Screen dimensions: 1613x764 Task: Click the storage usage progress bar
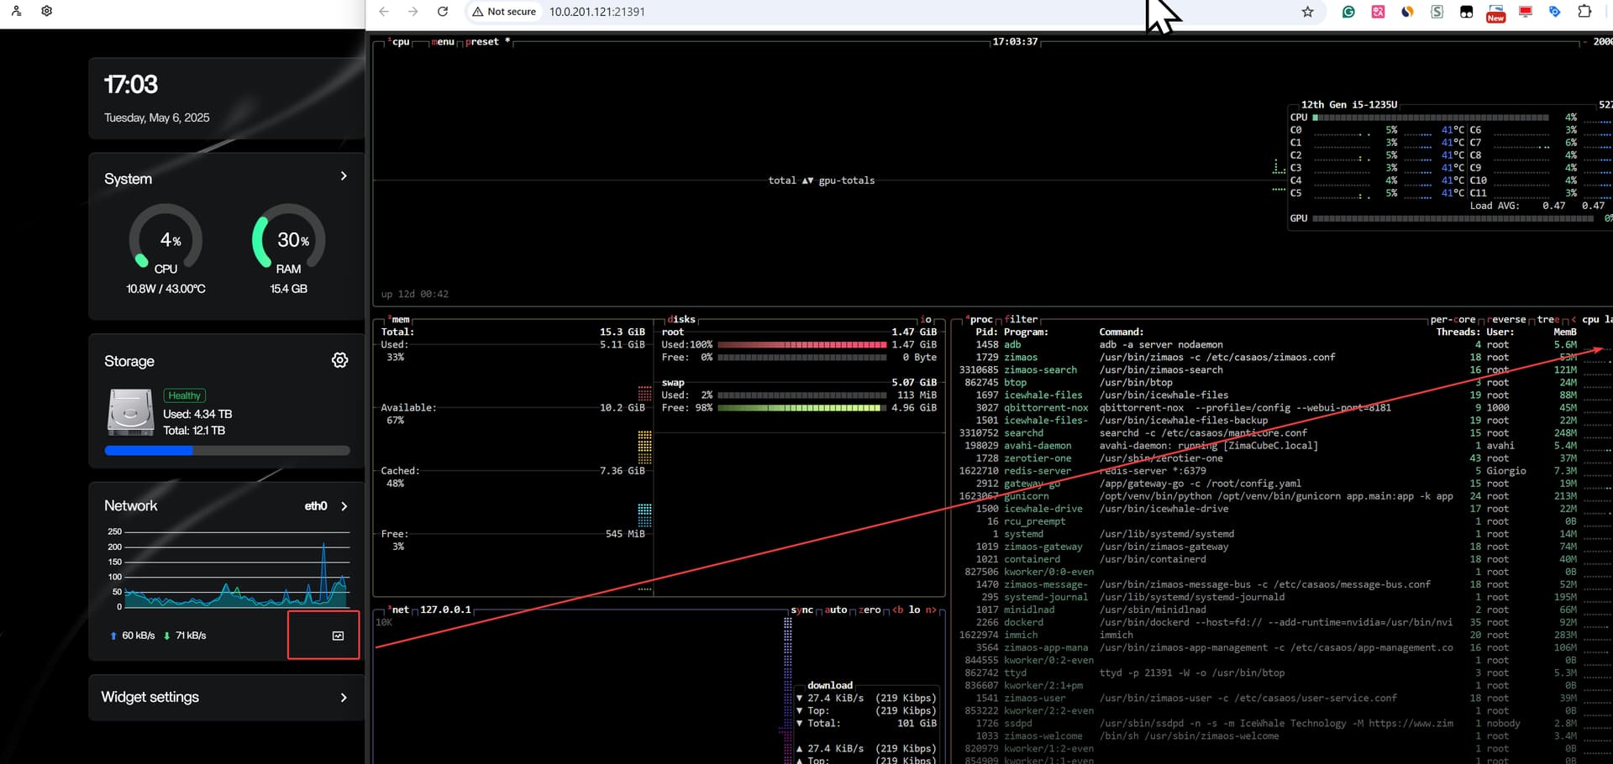[227, 451]
